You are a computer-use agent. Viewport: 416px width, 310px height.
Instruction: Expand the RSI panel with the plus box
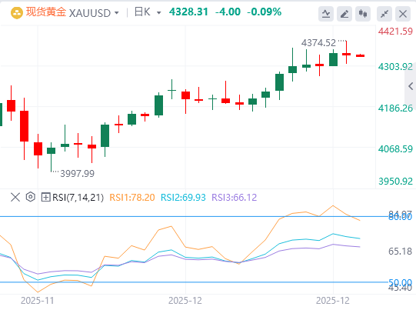click(x=45, y=197)
